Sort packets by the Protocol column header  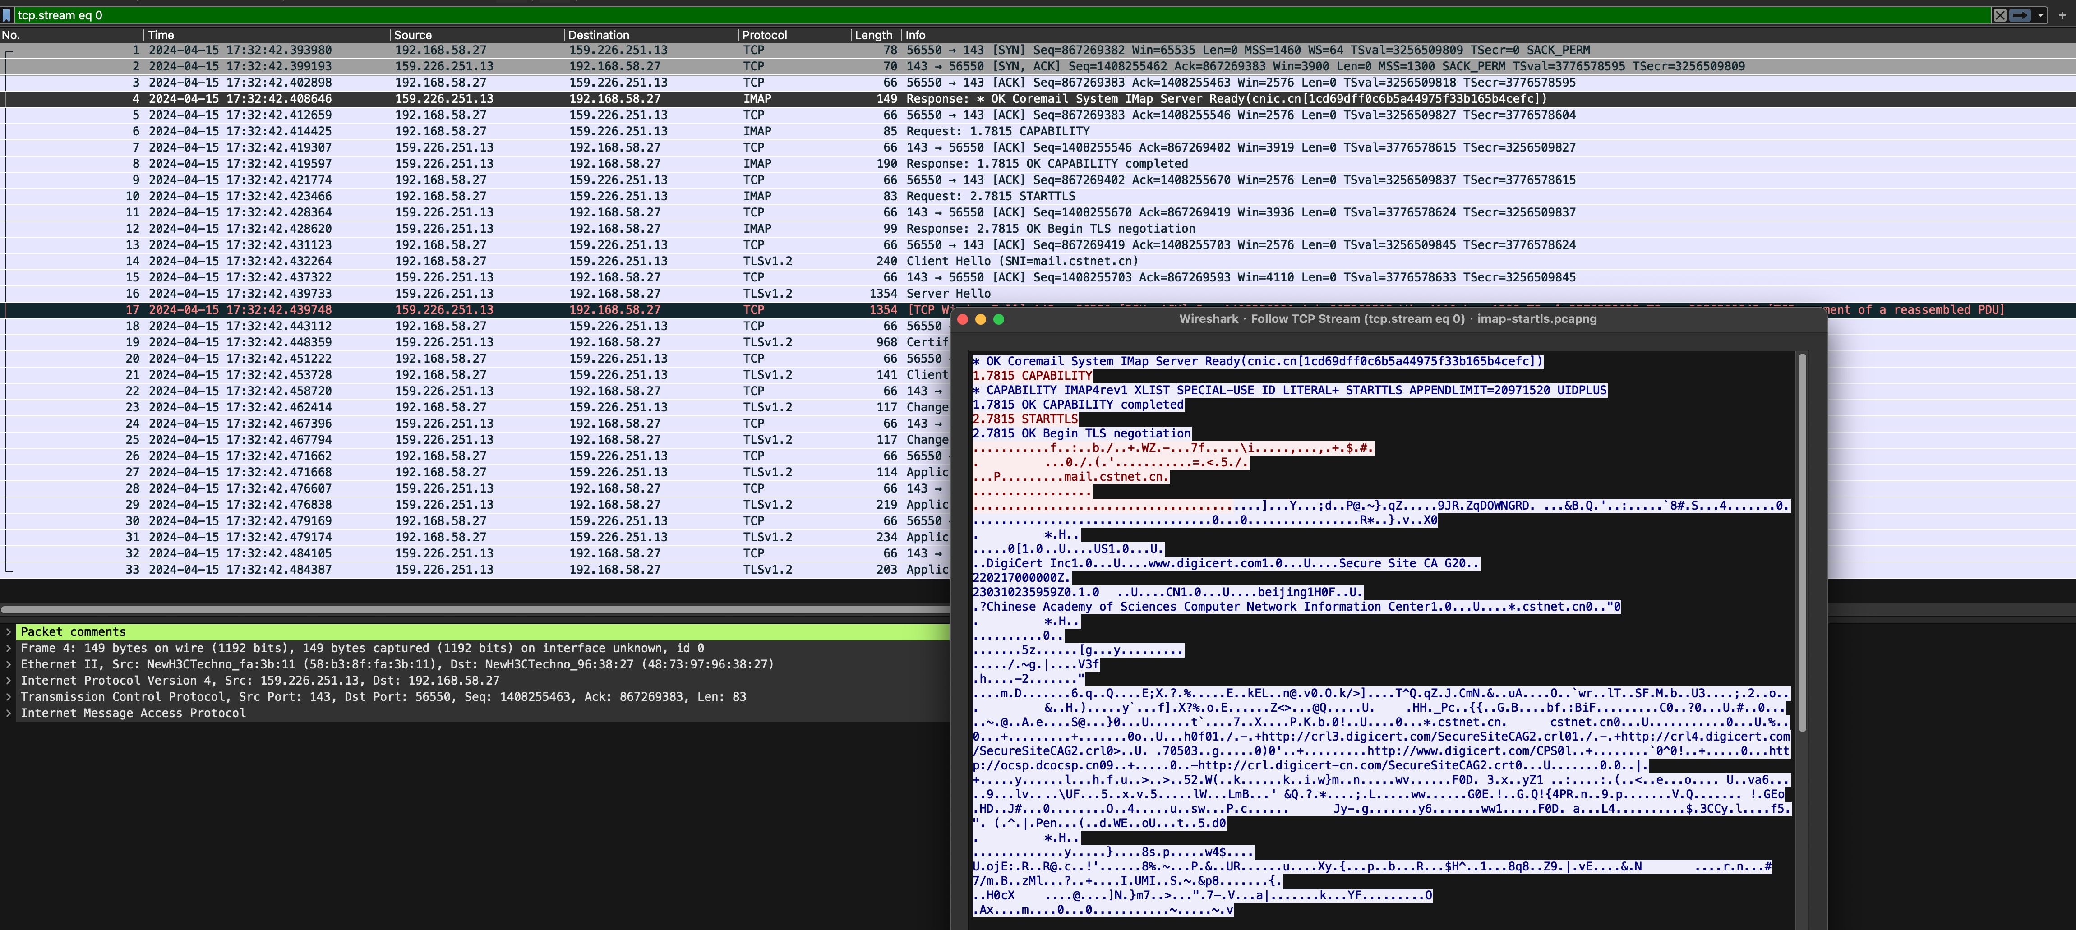764,35
